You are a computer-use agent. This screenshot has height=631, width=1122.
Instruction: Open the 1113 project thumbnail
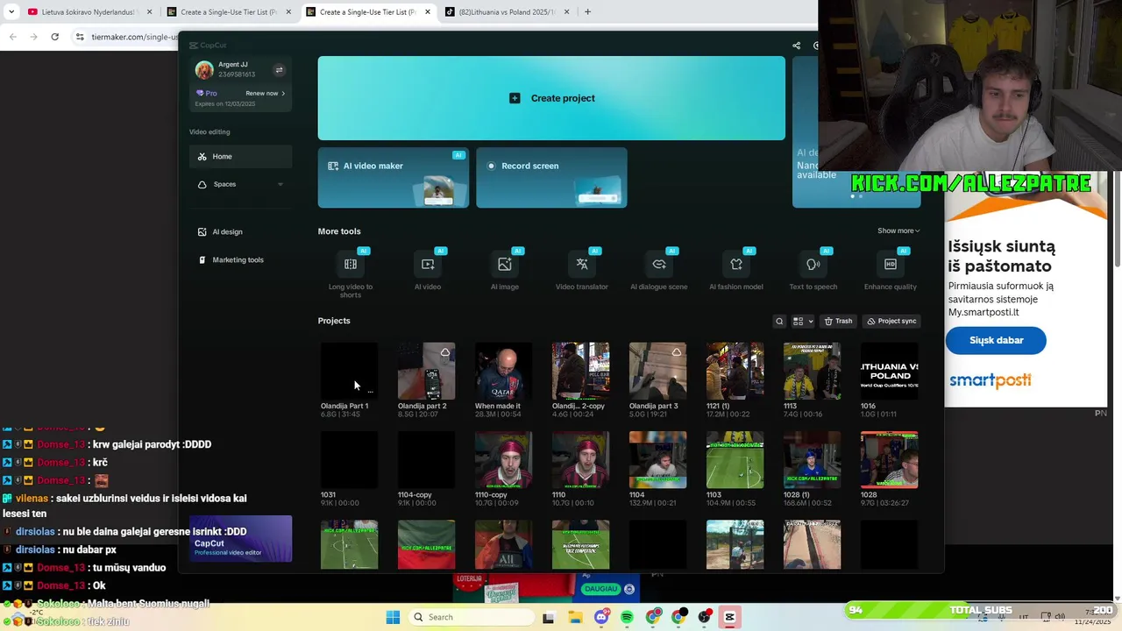[x=812, y=371]
